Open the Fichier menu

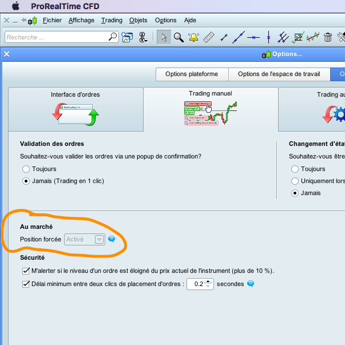(x=52, y=20)
